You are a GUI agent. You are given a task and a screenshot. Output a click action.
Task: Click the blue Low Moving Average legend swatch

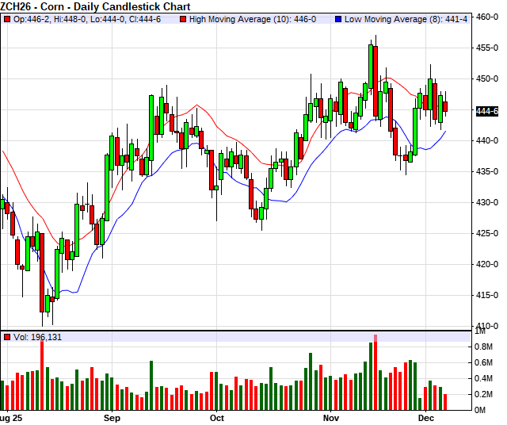pos(337,17)
